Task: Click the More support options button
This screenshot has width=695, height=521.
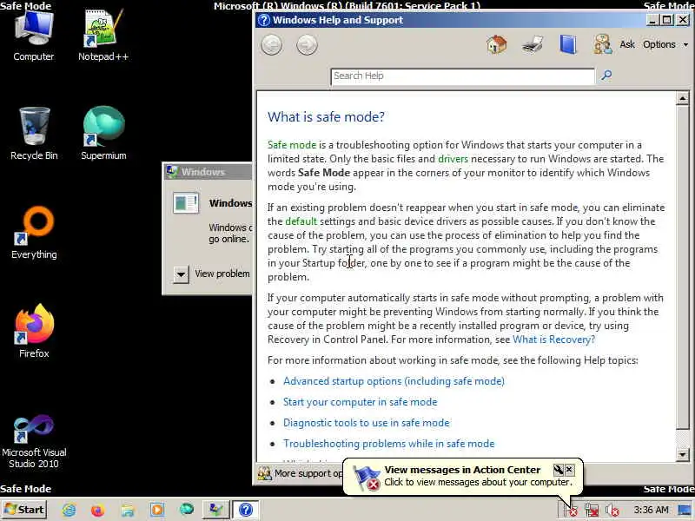Action: (x=301, y=473)
